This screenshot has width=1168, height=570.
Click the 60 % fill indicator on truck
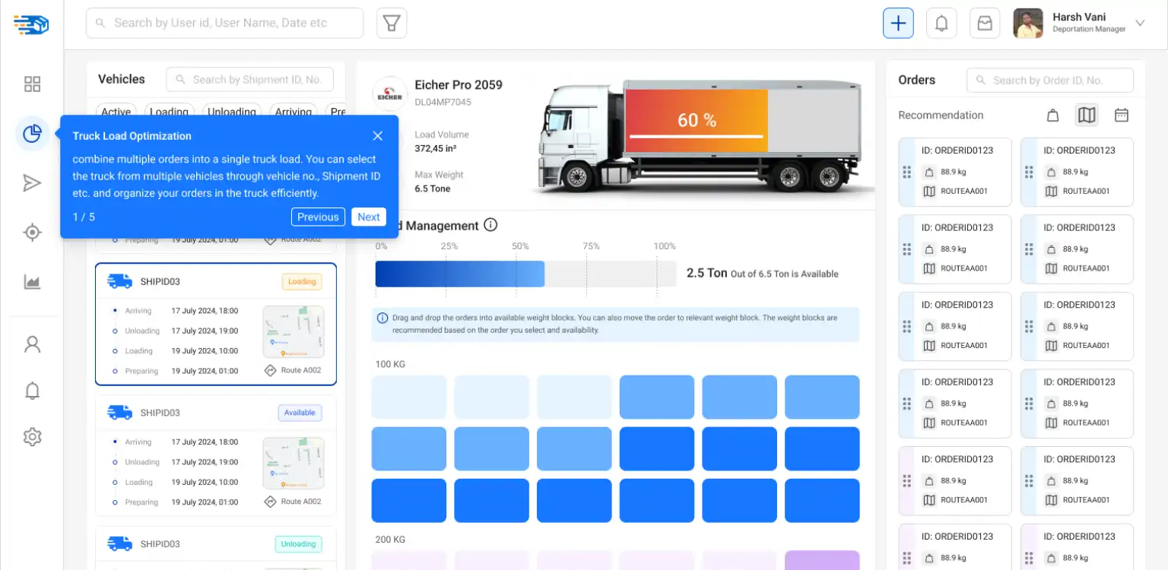[697, 121]
